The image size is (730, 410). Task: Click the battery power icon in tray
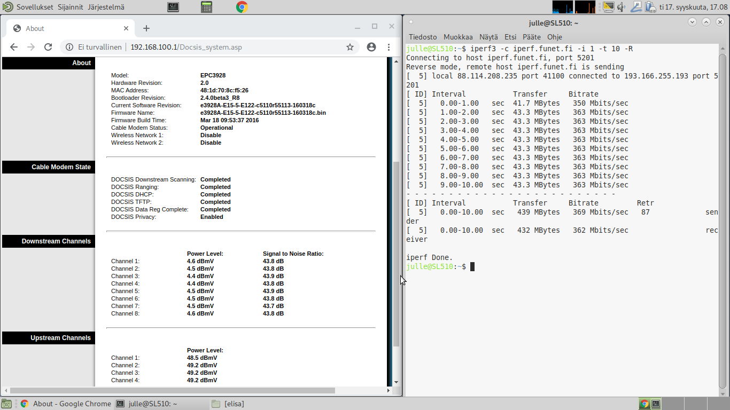pos(650,7)
